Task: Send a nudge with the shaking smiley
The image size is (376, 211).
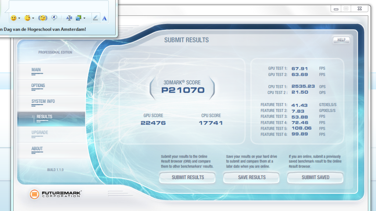Action: pos(43,18)
